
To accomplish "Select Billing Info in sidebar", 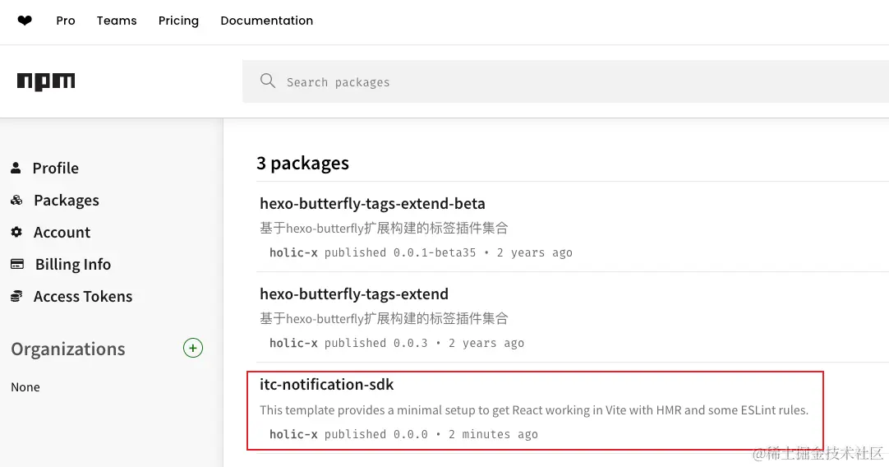I will 72,264.
